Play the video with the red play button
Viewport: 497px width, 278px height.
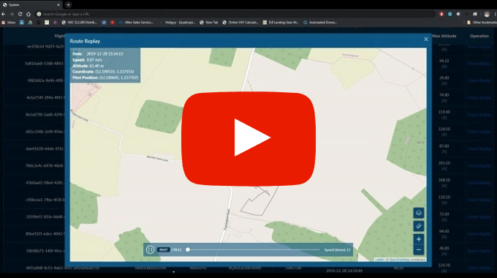point(248,139)
